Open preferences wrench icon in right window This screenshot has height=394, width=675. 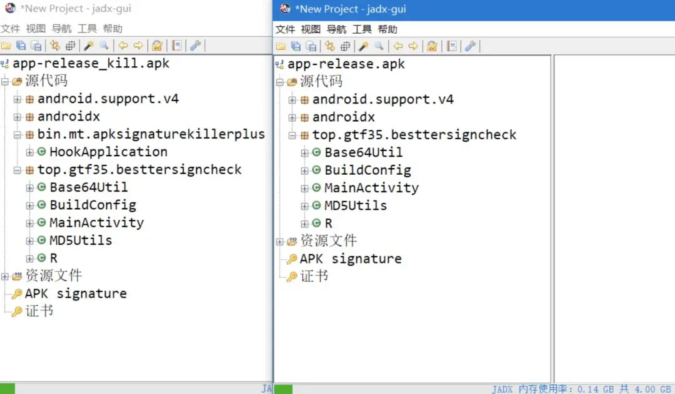[x=471, y=46]
